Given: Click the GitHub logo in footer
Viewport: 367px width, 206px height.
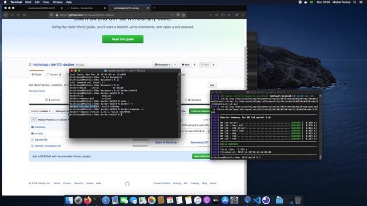Looking at the screenshot, I should [127, 184].
